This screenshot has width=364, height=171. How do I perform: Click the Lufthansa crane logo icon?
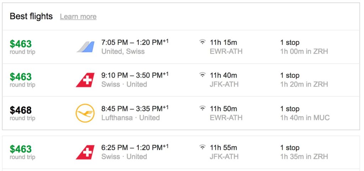85,113
